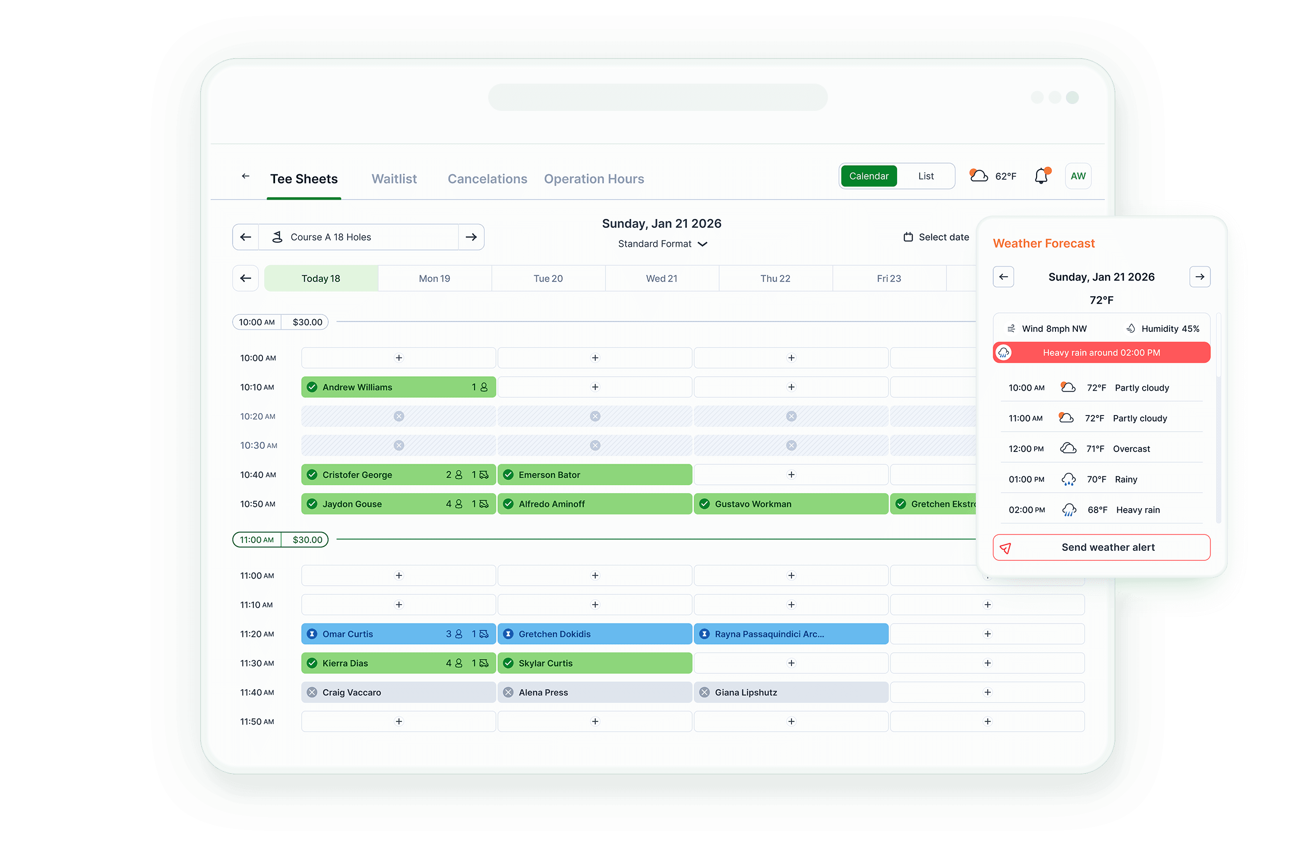Cancel the blocked 10:20 AM slot
This screenshot has height=846, width=1315.
(398, 416)
